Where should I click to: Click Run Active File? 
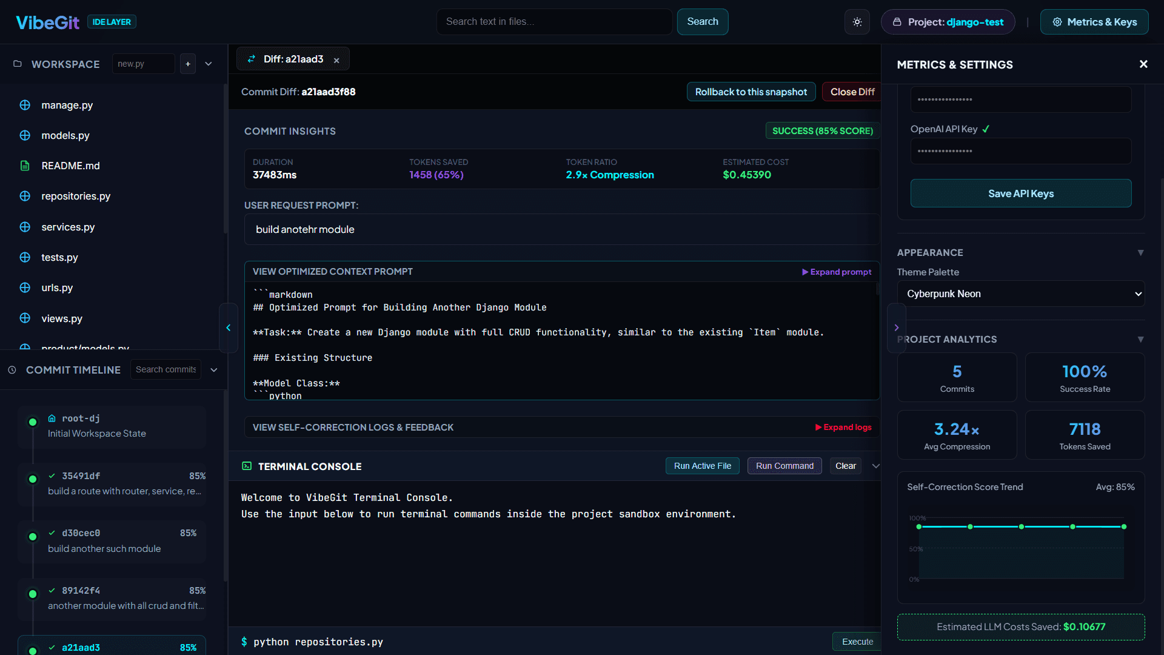click(703, 466)
